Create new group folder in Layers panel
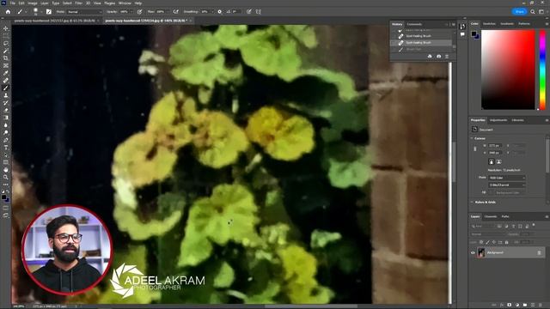This screenshot has height=309, width=550. [x=525, y=305]
